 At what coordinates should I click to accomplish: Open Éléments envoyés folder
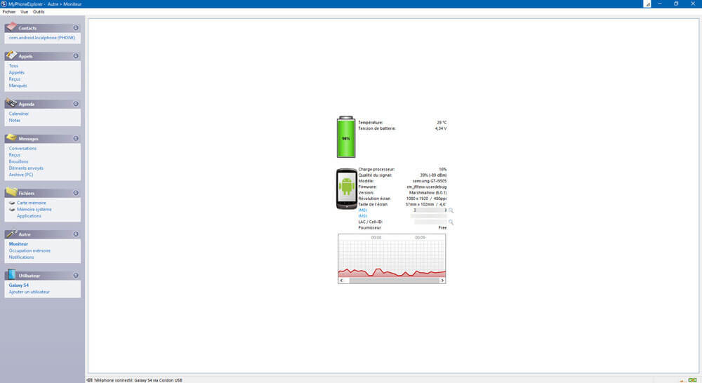(x=26, y=168)
